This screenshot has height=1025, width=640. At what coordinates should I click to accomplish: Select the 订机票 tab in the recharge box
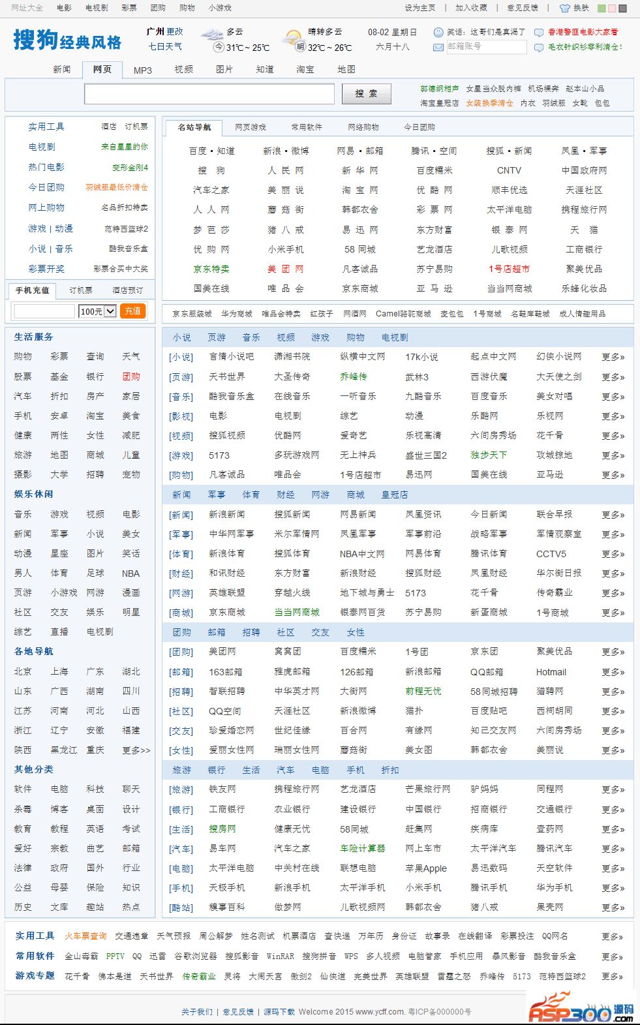(x=81, y=290)
